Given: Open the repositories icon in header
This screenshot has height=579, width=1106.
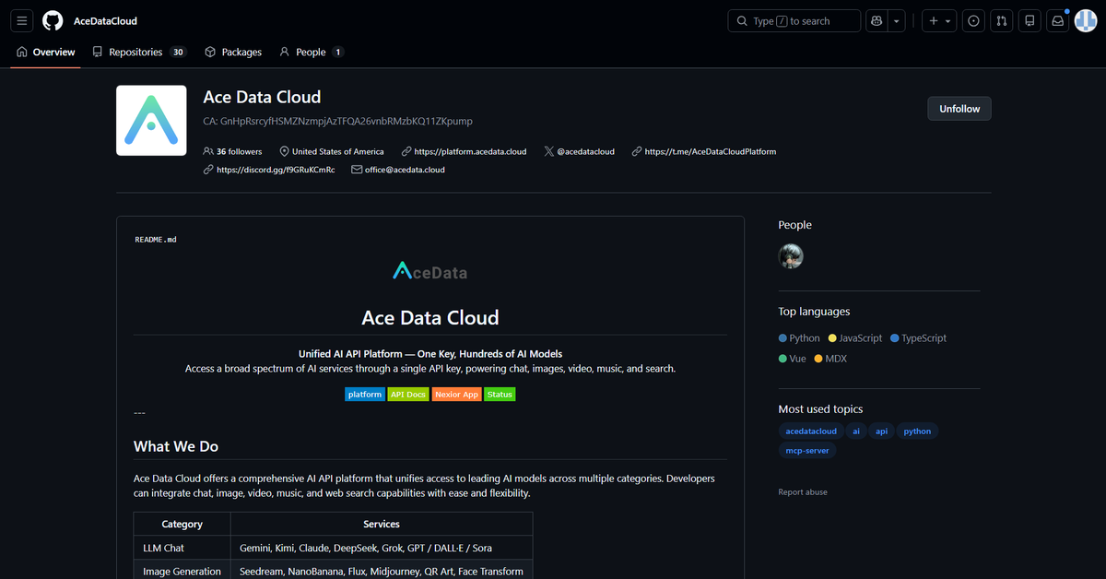Looking at the screenshot, I should pos(1030,20).
